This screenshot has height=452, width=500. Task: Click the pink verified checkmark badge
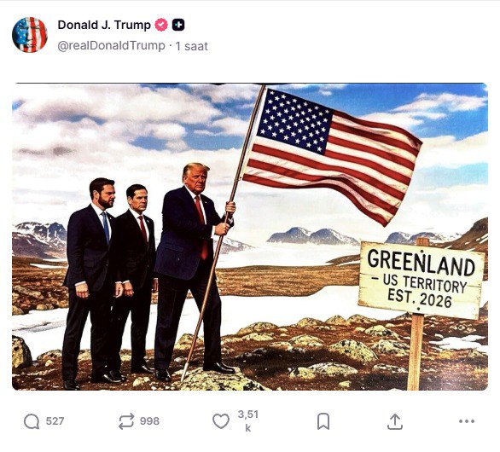[161, 25]
